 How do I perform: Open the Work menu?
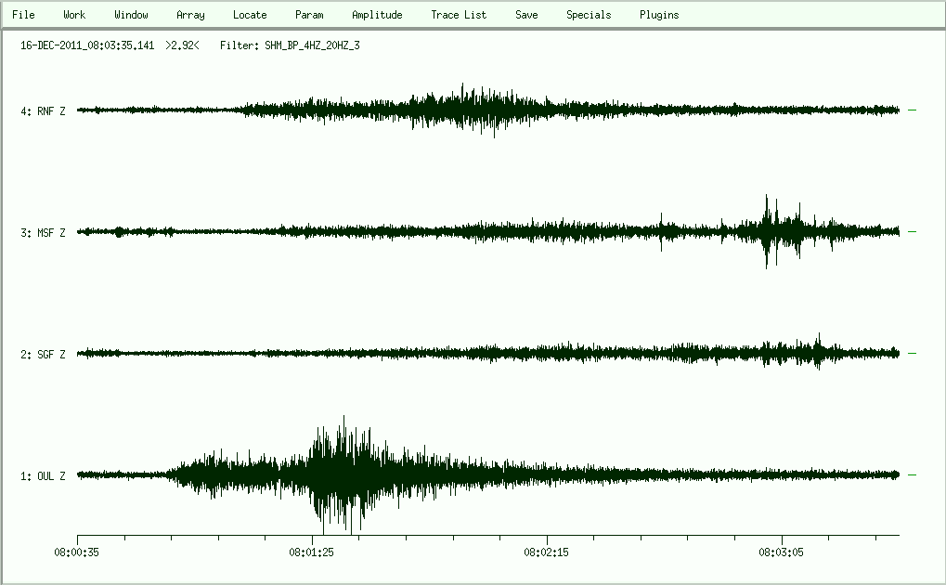[74, 15]
